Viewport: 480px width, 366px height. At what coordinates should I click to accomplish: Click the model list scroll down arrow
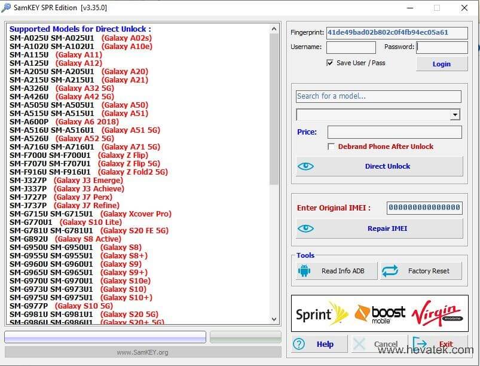click(x=274, y=319)
